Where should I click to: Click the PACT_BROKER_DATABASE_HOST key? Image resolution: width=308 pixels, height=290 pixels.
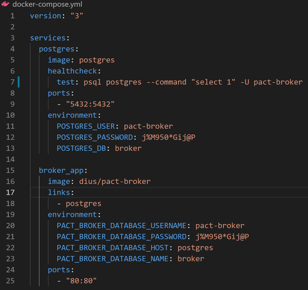112,248
